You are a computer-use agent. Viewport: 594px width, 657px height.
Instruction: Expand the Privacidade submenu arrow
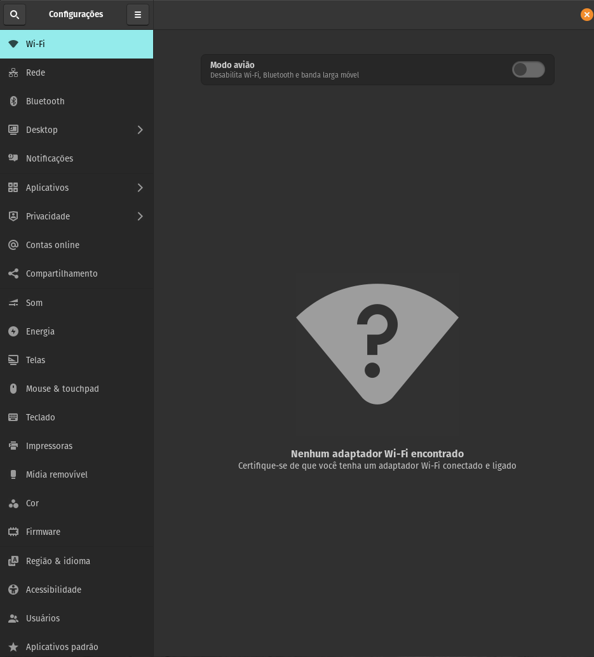(140, 216)
